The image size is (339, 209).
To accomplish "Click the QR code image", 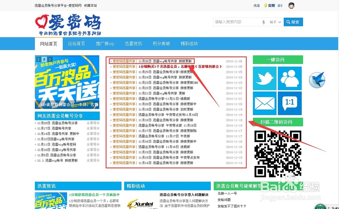I will [278, 153].
